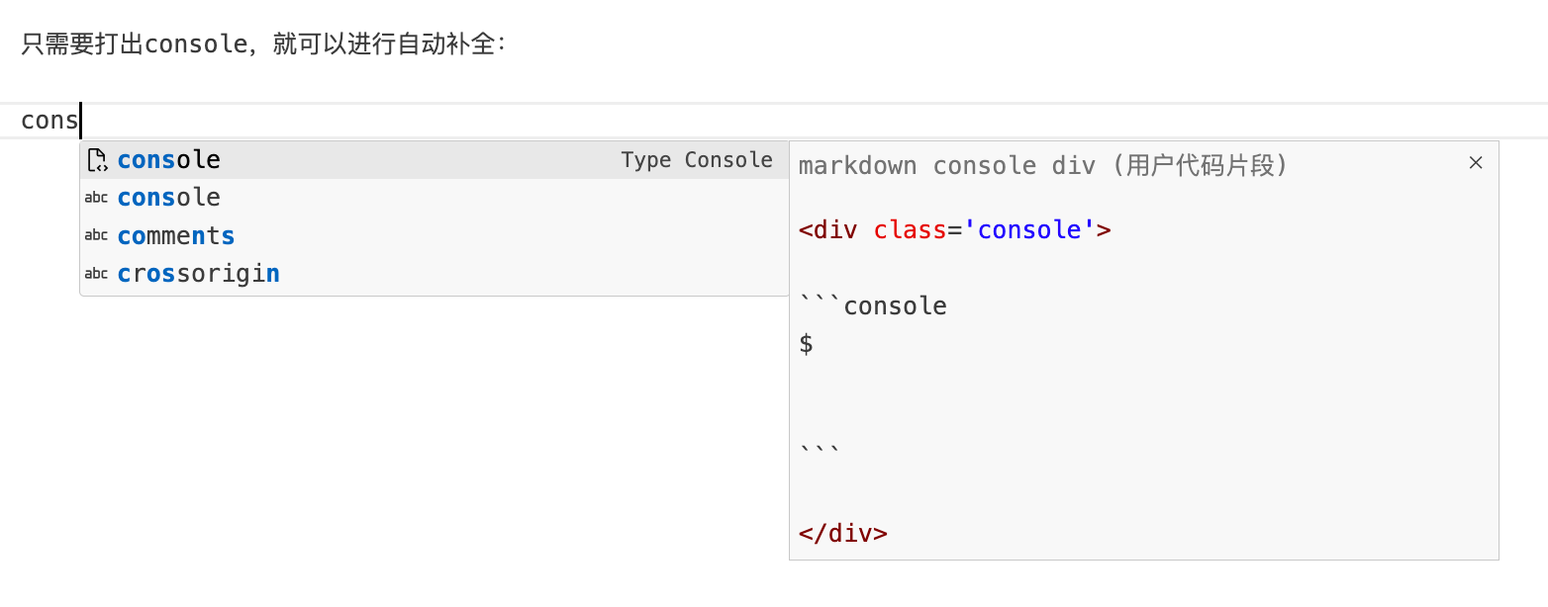Click the $ prompt line in preview
1548x607 pixels.
click(806, 344)
